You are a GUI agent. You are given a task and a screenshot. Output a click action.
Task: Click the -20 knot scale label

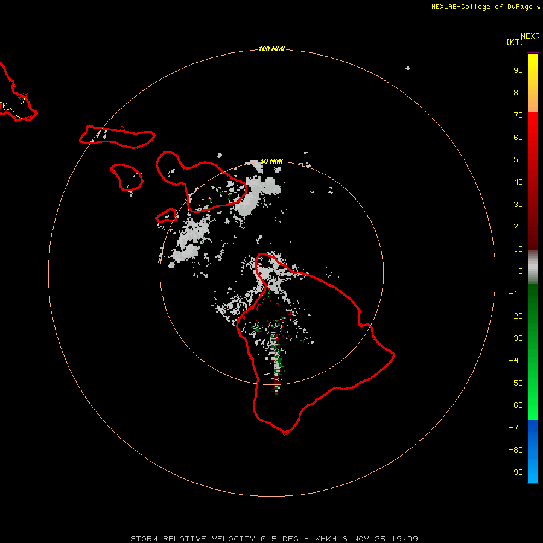pos(516,316)
